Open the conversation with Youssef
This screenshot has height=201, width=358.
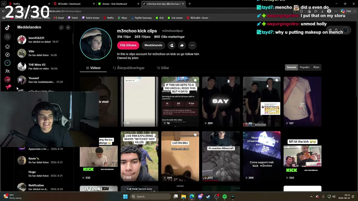[44, 80]
